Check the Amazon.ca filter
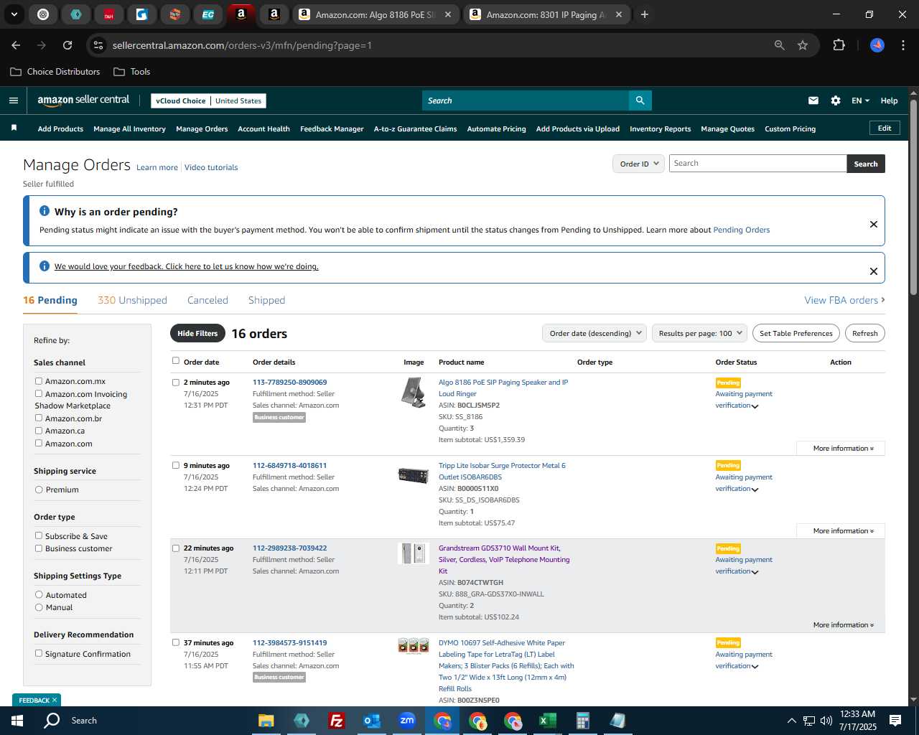The width and height of the screenshot is (919, 735). tap(39, 431)
